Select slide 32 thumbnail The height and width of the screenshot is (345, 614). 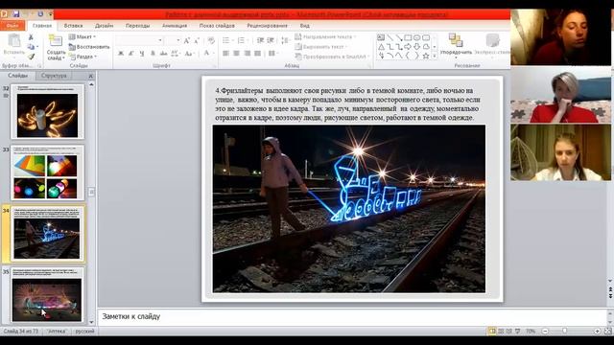[47, 112]
